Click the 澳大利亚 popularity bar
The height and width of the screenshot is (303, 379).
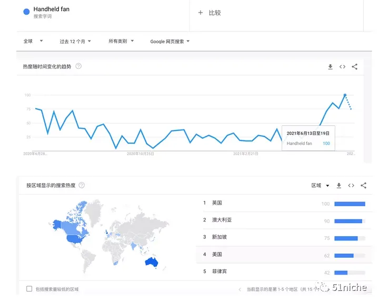click(x=350, y=221)
